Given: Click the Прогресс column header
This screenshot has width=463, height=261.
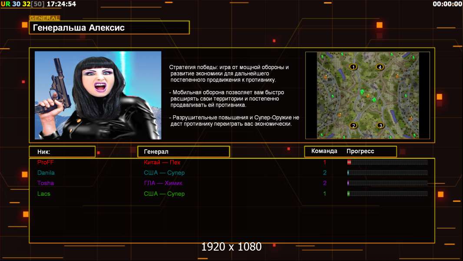Looking at the screenshot, I should 360,151.
